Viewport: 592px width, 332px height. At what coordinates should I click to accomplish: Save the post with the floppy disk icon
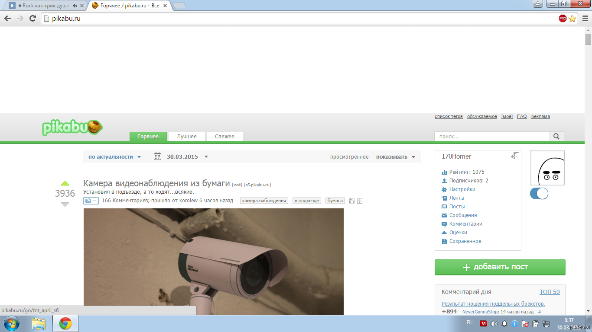coord(351,201)
